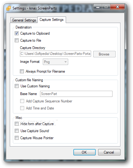Open the Image Format Png dropdown
133x168 pixels.
[x=55, y=62]
